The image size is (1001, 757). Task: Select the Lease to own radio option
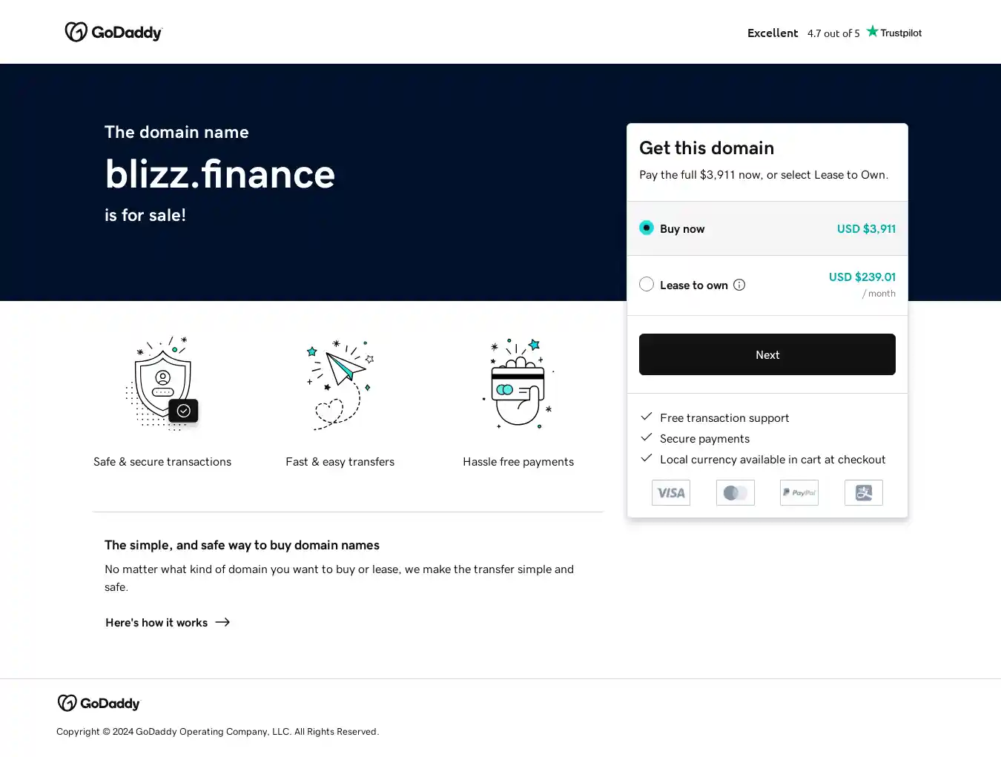pyautogui.click(x=647, y=285)
